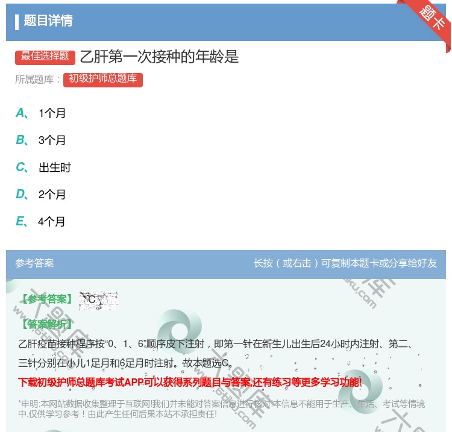Click the 答案解析 green label

coord(46,324)
